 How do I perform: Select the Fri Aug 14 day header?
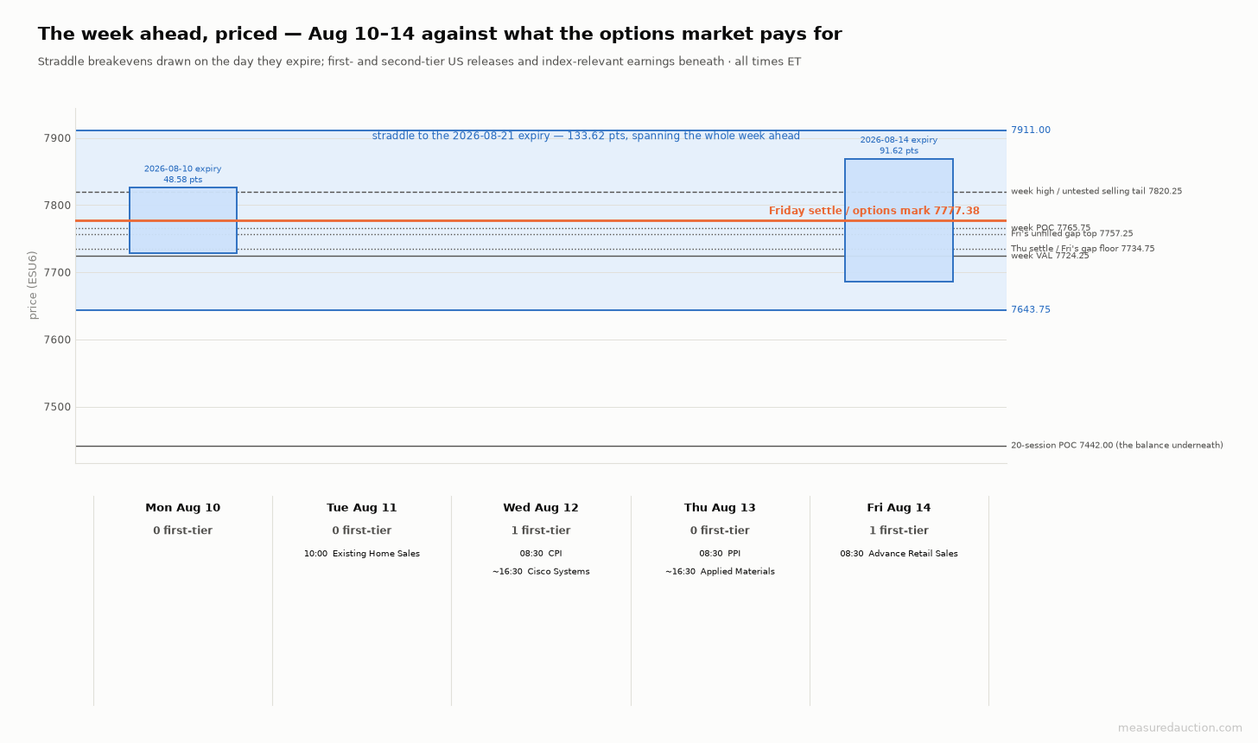(x=899, y=508)
